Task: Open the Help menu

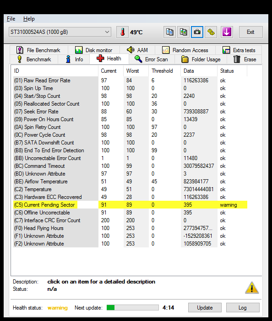Action: pos(29,19)
